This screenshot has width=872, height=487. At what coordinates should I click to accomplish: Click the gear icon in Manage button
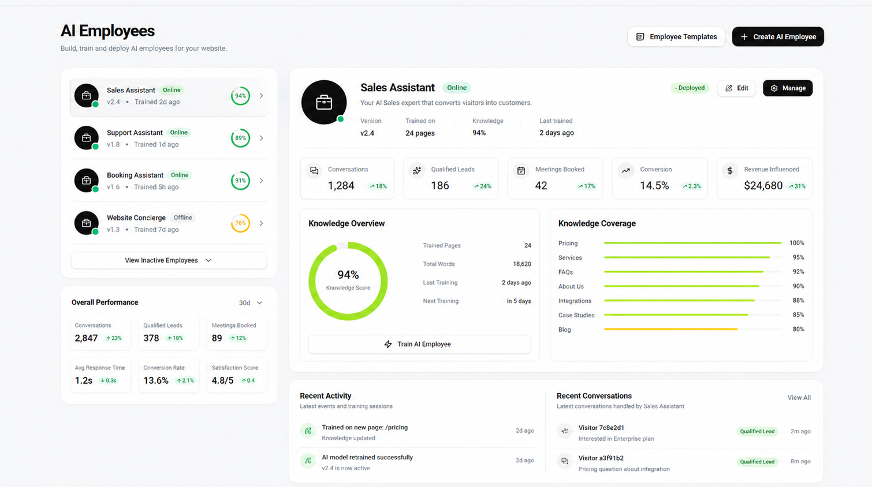click(774, 88)
